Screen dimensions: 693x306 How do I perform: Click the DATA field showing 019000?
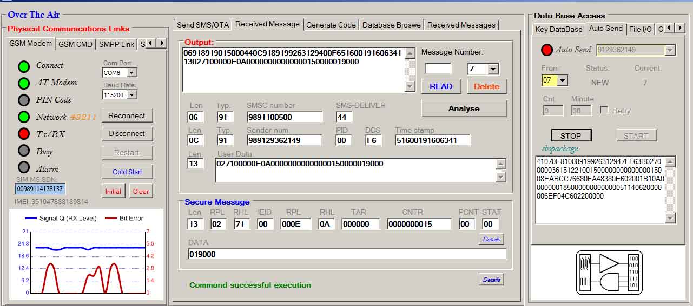click(x=347, y=254)
